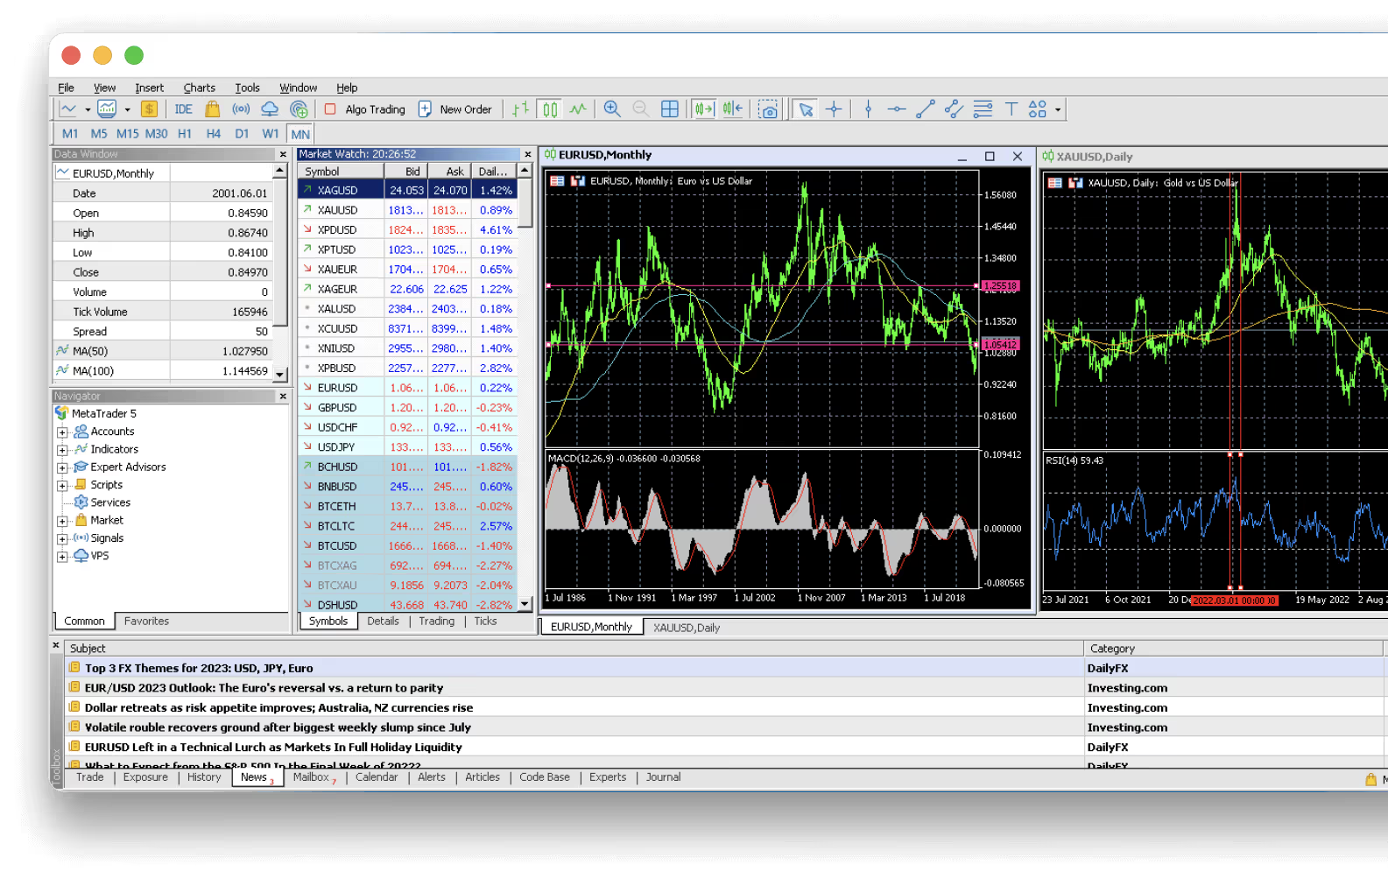Viewport: 1388px width, 878px height.
Task: Select the D1 timeframe
Action: (x=242, y=134)
